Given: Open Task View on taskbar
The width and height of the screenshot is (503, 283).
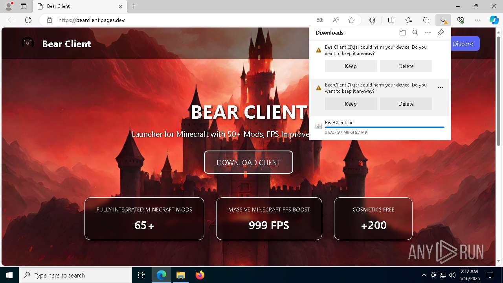Looking at the screenshot, I should click(141, 275).
